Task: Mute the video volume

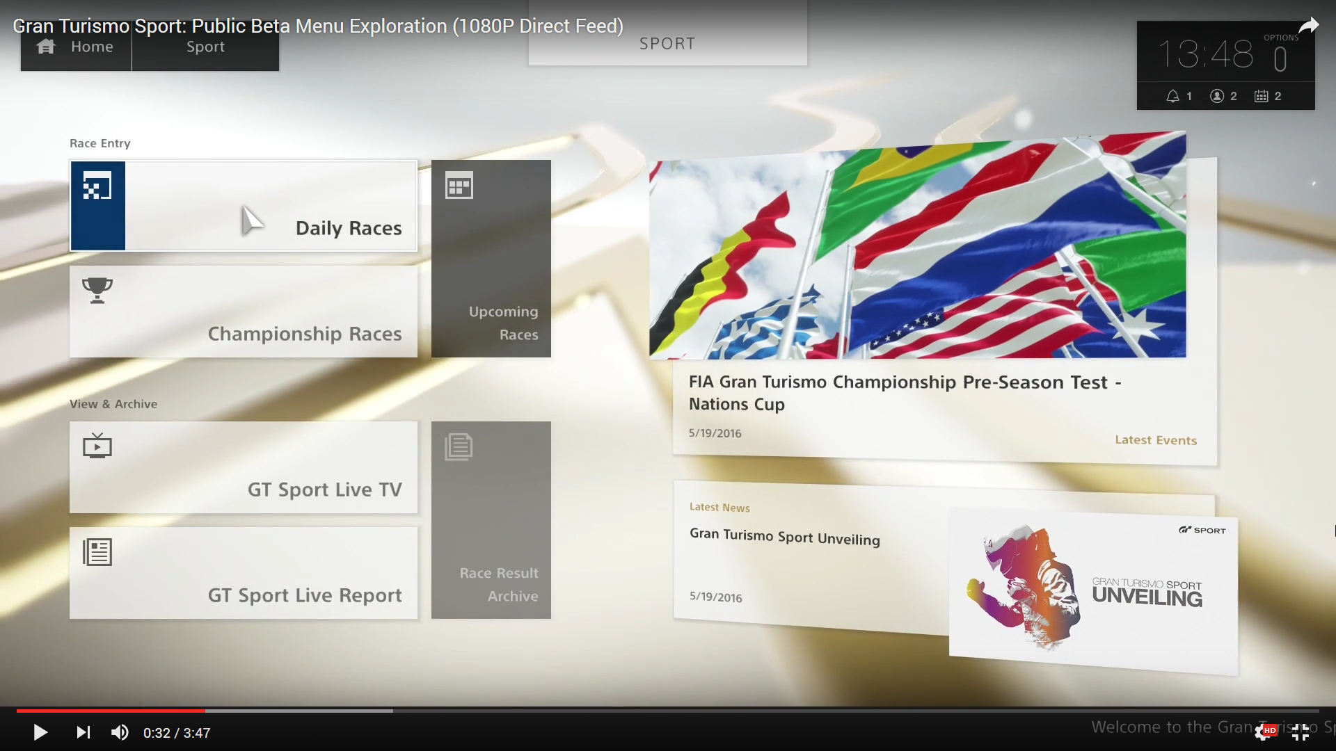Action: [120, 732]
